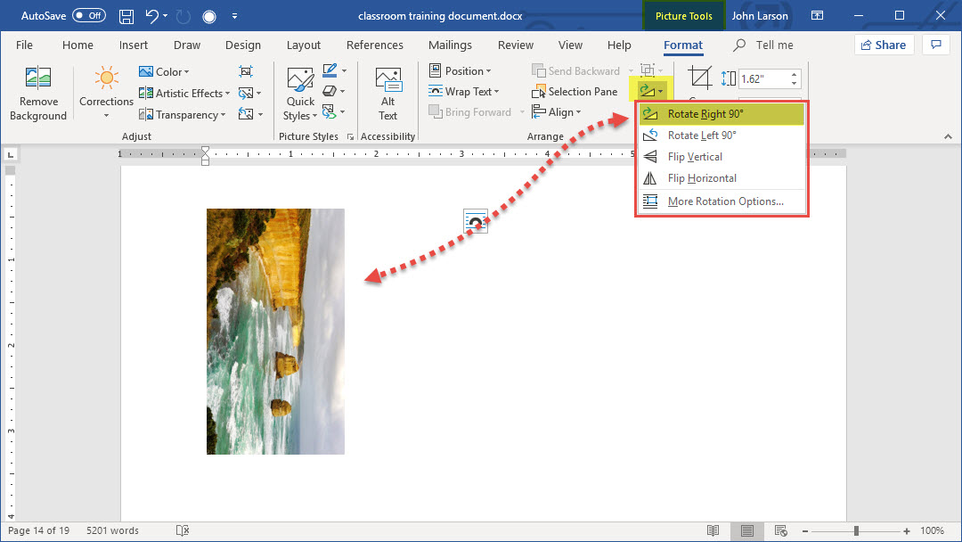Image resolution: width=962 pixels, height=542 pixels.
Task: Select the rotated landscape picture
Action: tap(275, 332)
